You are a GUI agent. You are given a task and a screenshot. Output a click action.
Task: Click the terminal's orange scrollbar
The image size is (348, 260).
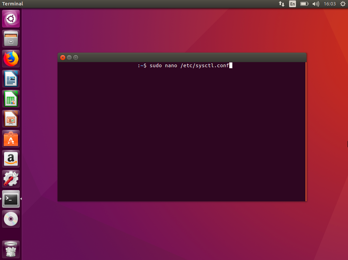(x=306, y=132)
